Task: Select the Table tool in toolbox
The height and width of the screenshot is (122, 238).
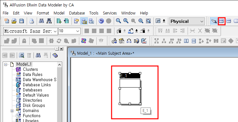Action: tap(222, 21)
